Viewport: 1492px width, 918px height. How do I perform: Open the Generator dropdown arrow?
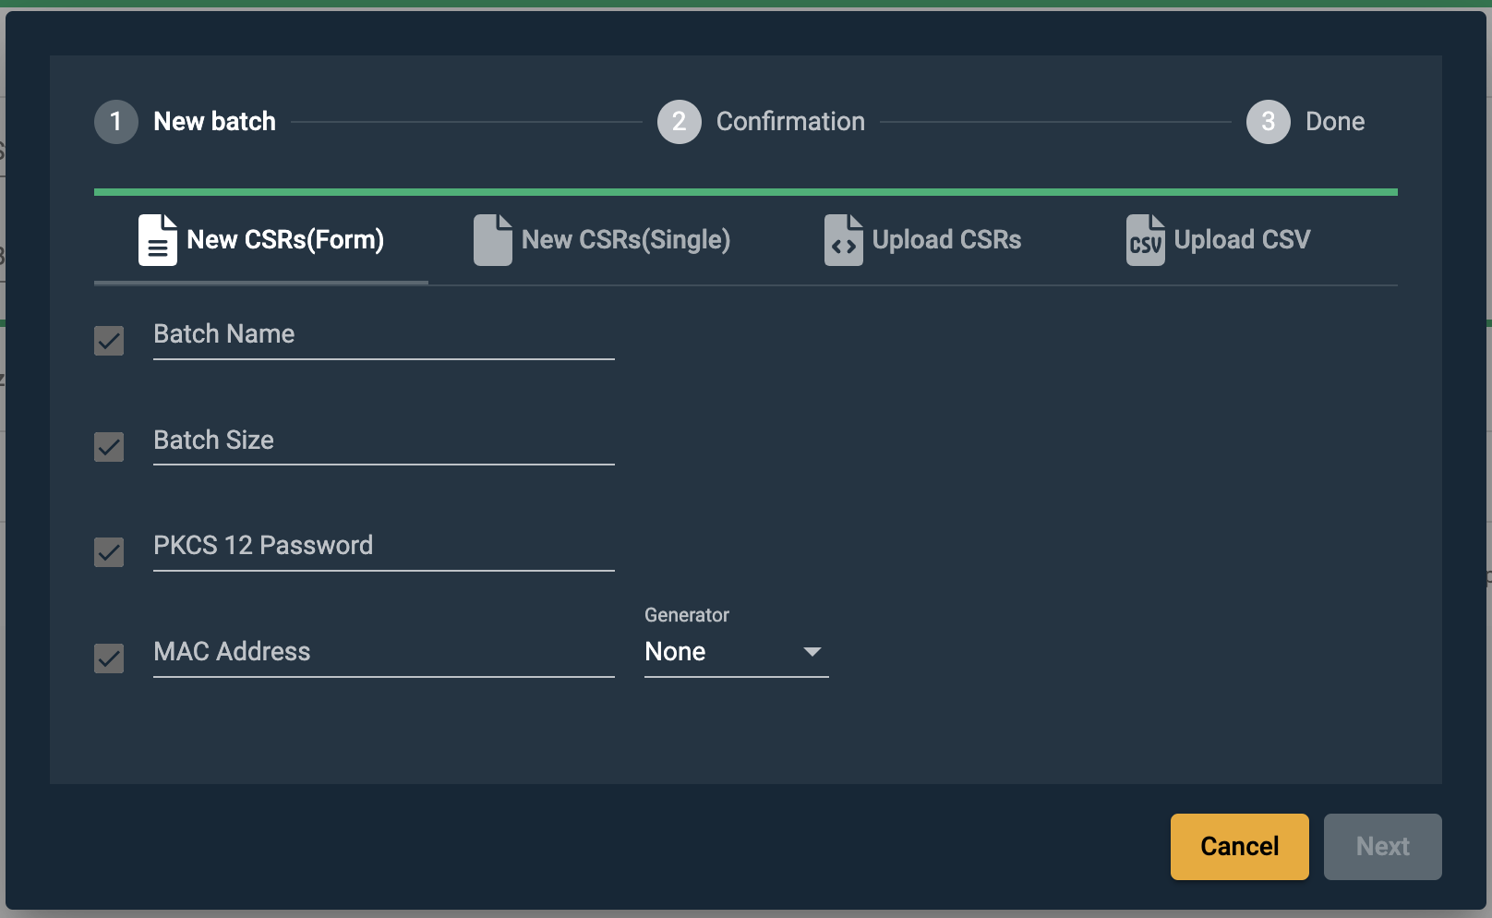tap(812, 652)
